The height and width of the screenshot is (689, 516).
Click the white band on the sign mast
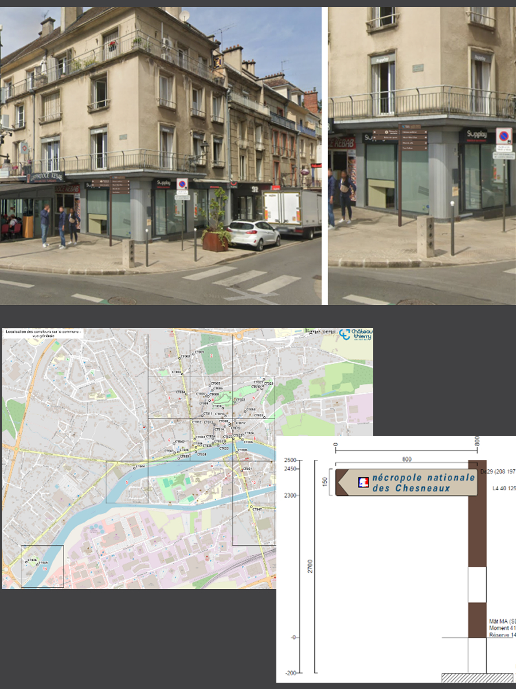477,584
